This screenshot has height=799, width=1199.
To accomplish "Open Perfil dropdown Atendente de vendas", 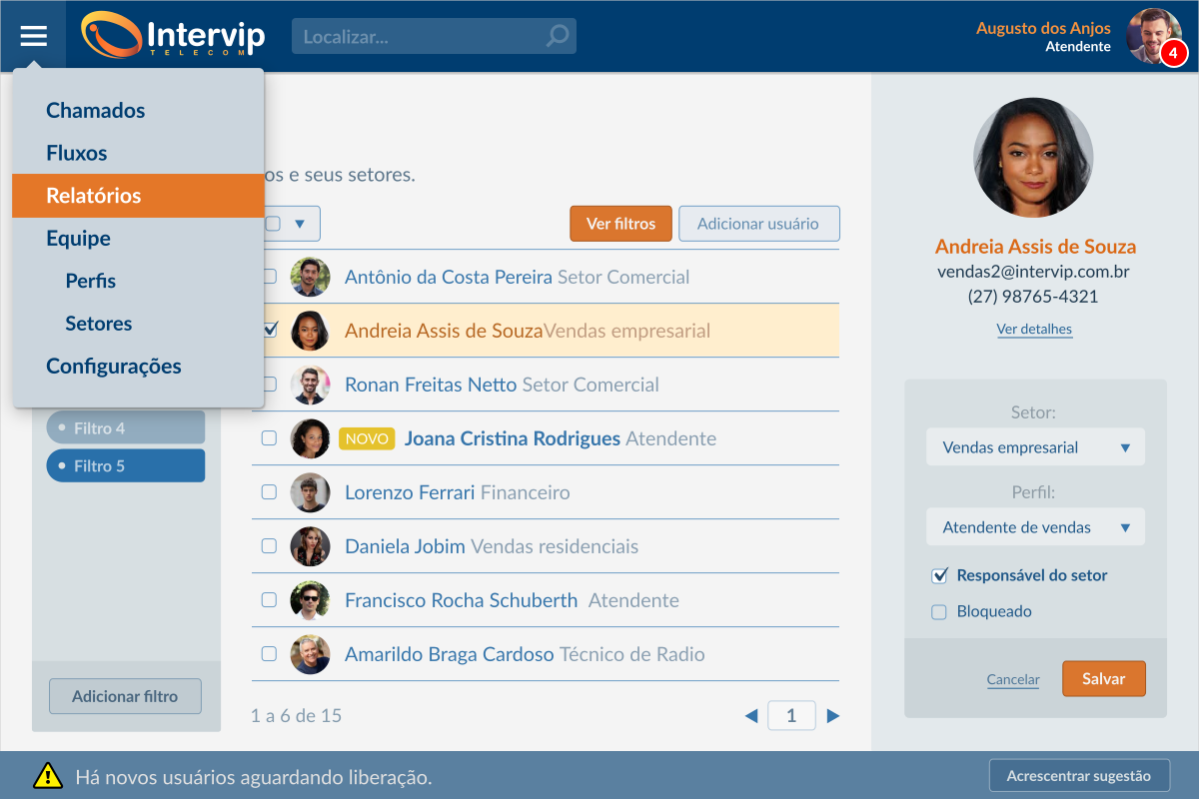I will [1035, 527].
